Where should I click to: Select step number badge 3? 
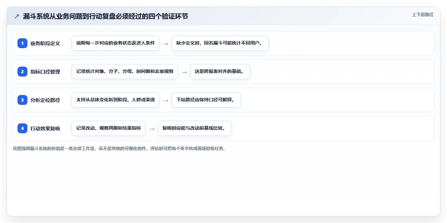pos(22,100)
